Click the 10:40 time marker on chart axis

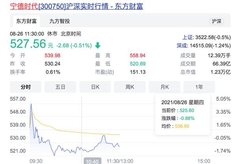coord(92,161)
